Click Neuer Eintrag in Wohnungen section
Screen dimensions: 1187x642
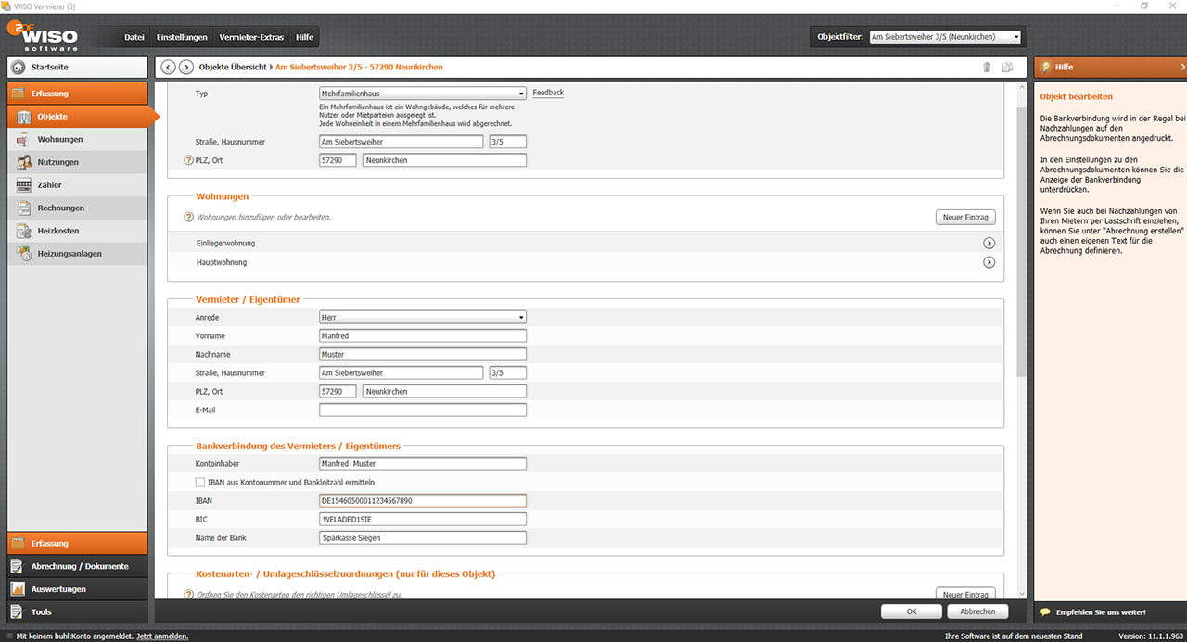[x=965, y=217]
